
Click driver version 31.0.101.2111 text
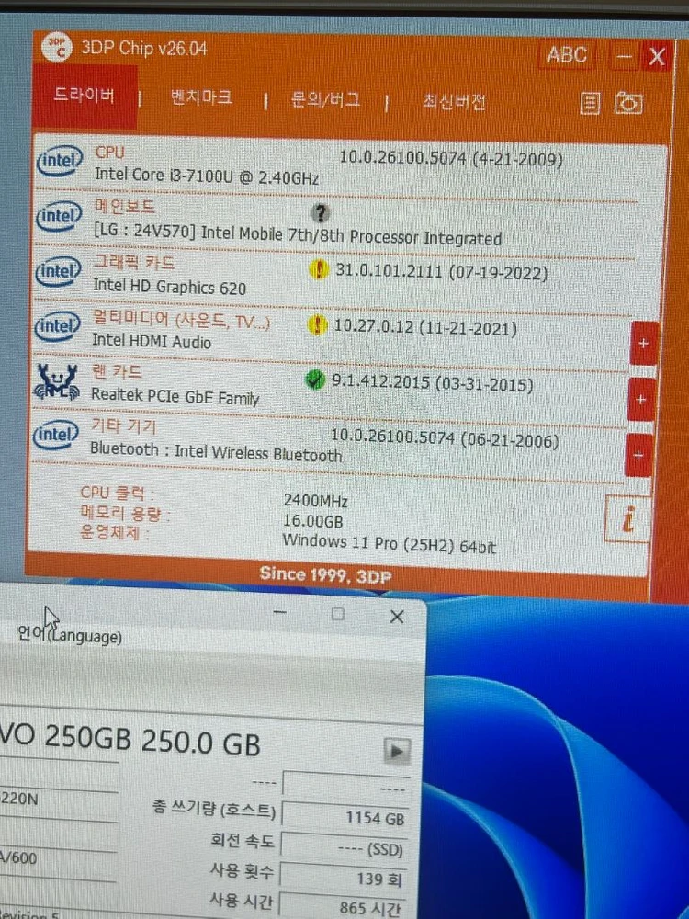pyautogui.click(x=442, y=272)
